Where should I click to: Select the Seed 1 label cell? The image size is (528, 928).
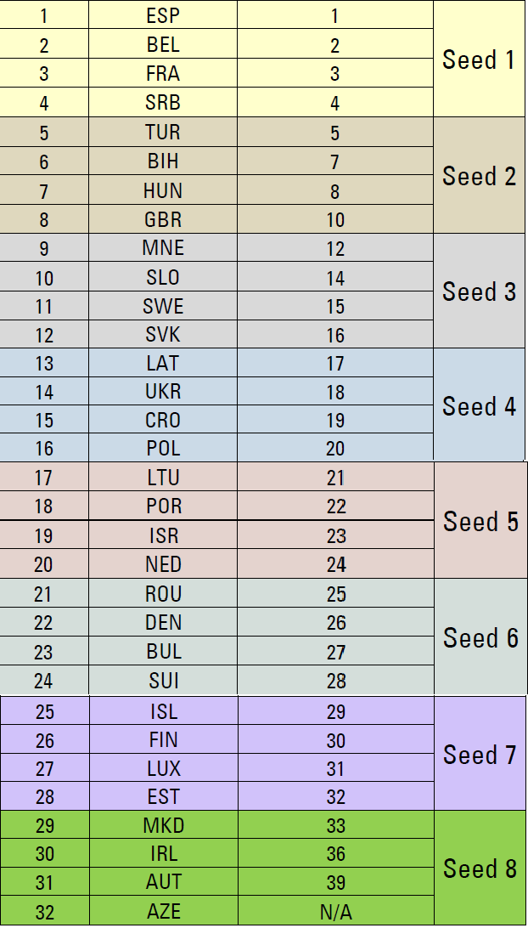479,59
